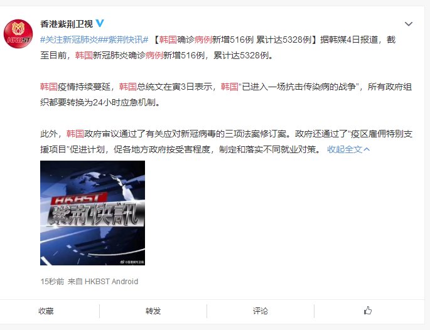Click the highlighted 病例 keyword in headline
430x330 pixels.
pyautogui.click(x=203, y=40)
